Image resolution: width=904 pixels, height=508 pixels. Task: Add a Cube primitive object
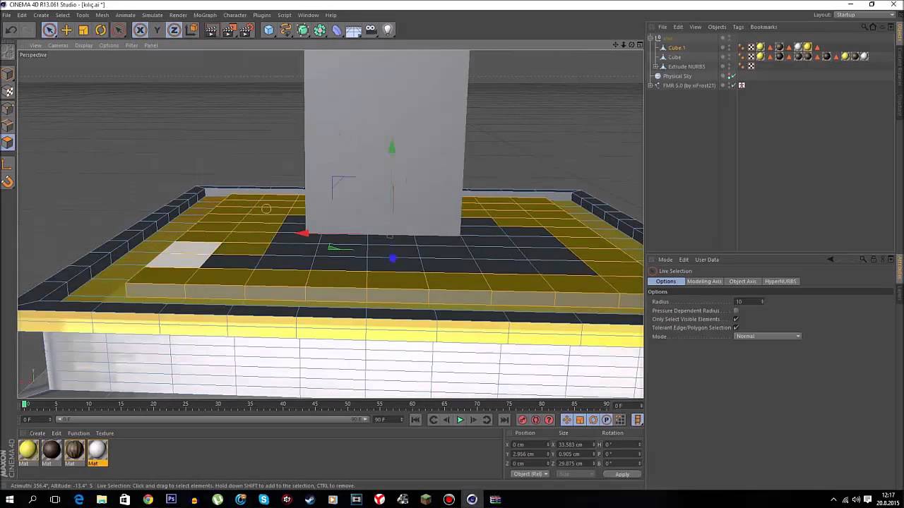[268, 30]
